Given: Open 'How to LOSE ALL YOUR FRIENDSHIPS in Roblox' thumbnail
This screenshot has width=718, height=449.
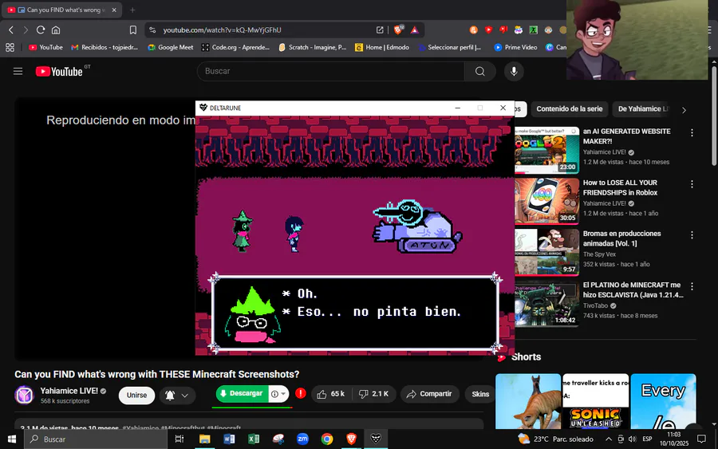Looking at the screenshot, I should click(x=546, y=201).
